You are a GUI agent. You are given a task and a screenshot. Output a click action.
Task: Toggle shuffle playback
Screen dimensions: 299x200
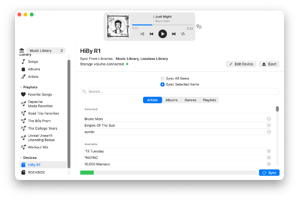(x=142, y=34)
